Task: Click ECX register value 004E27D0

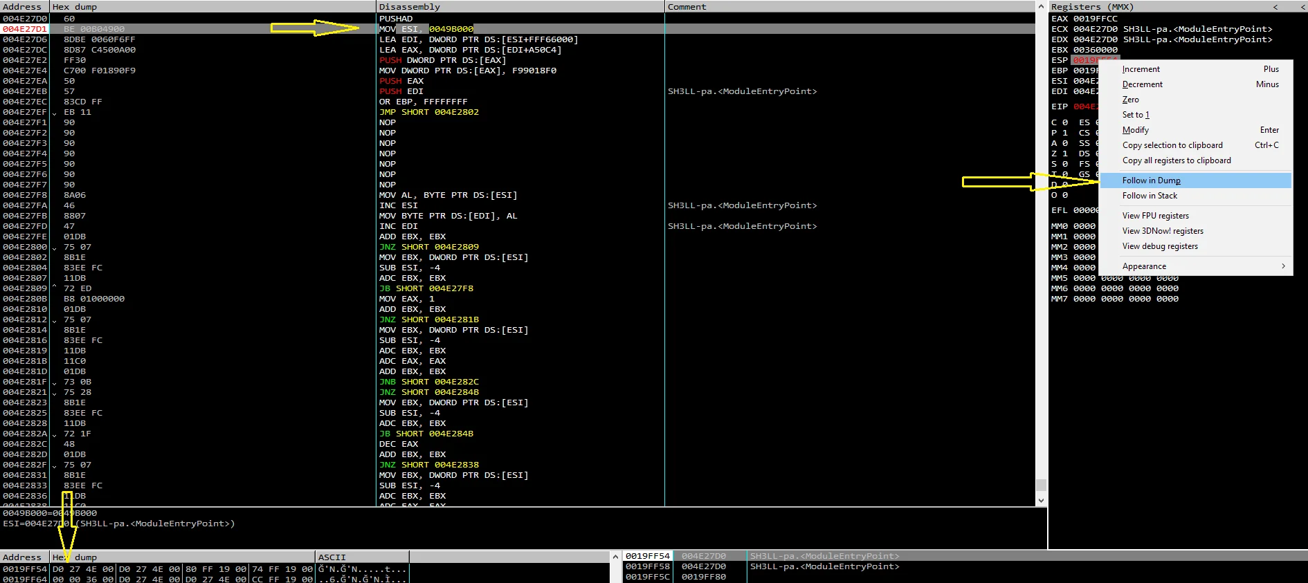Action: point(1096,29)
